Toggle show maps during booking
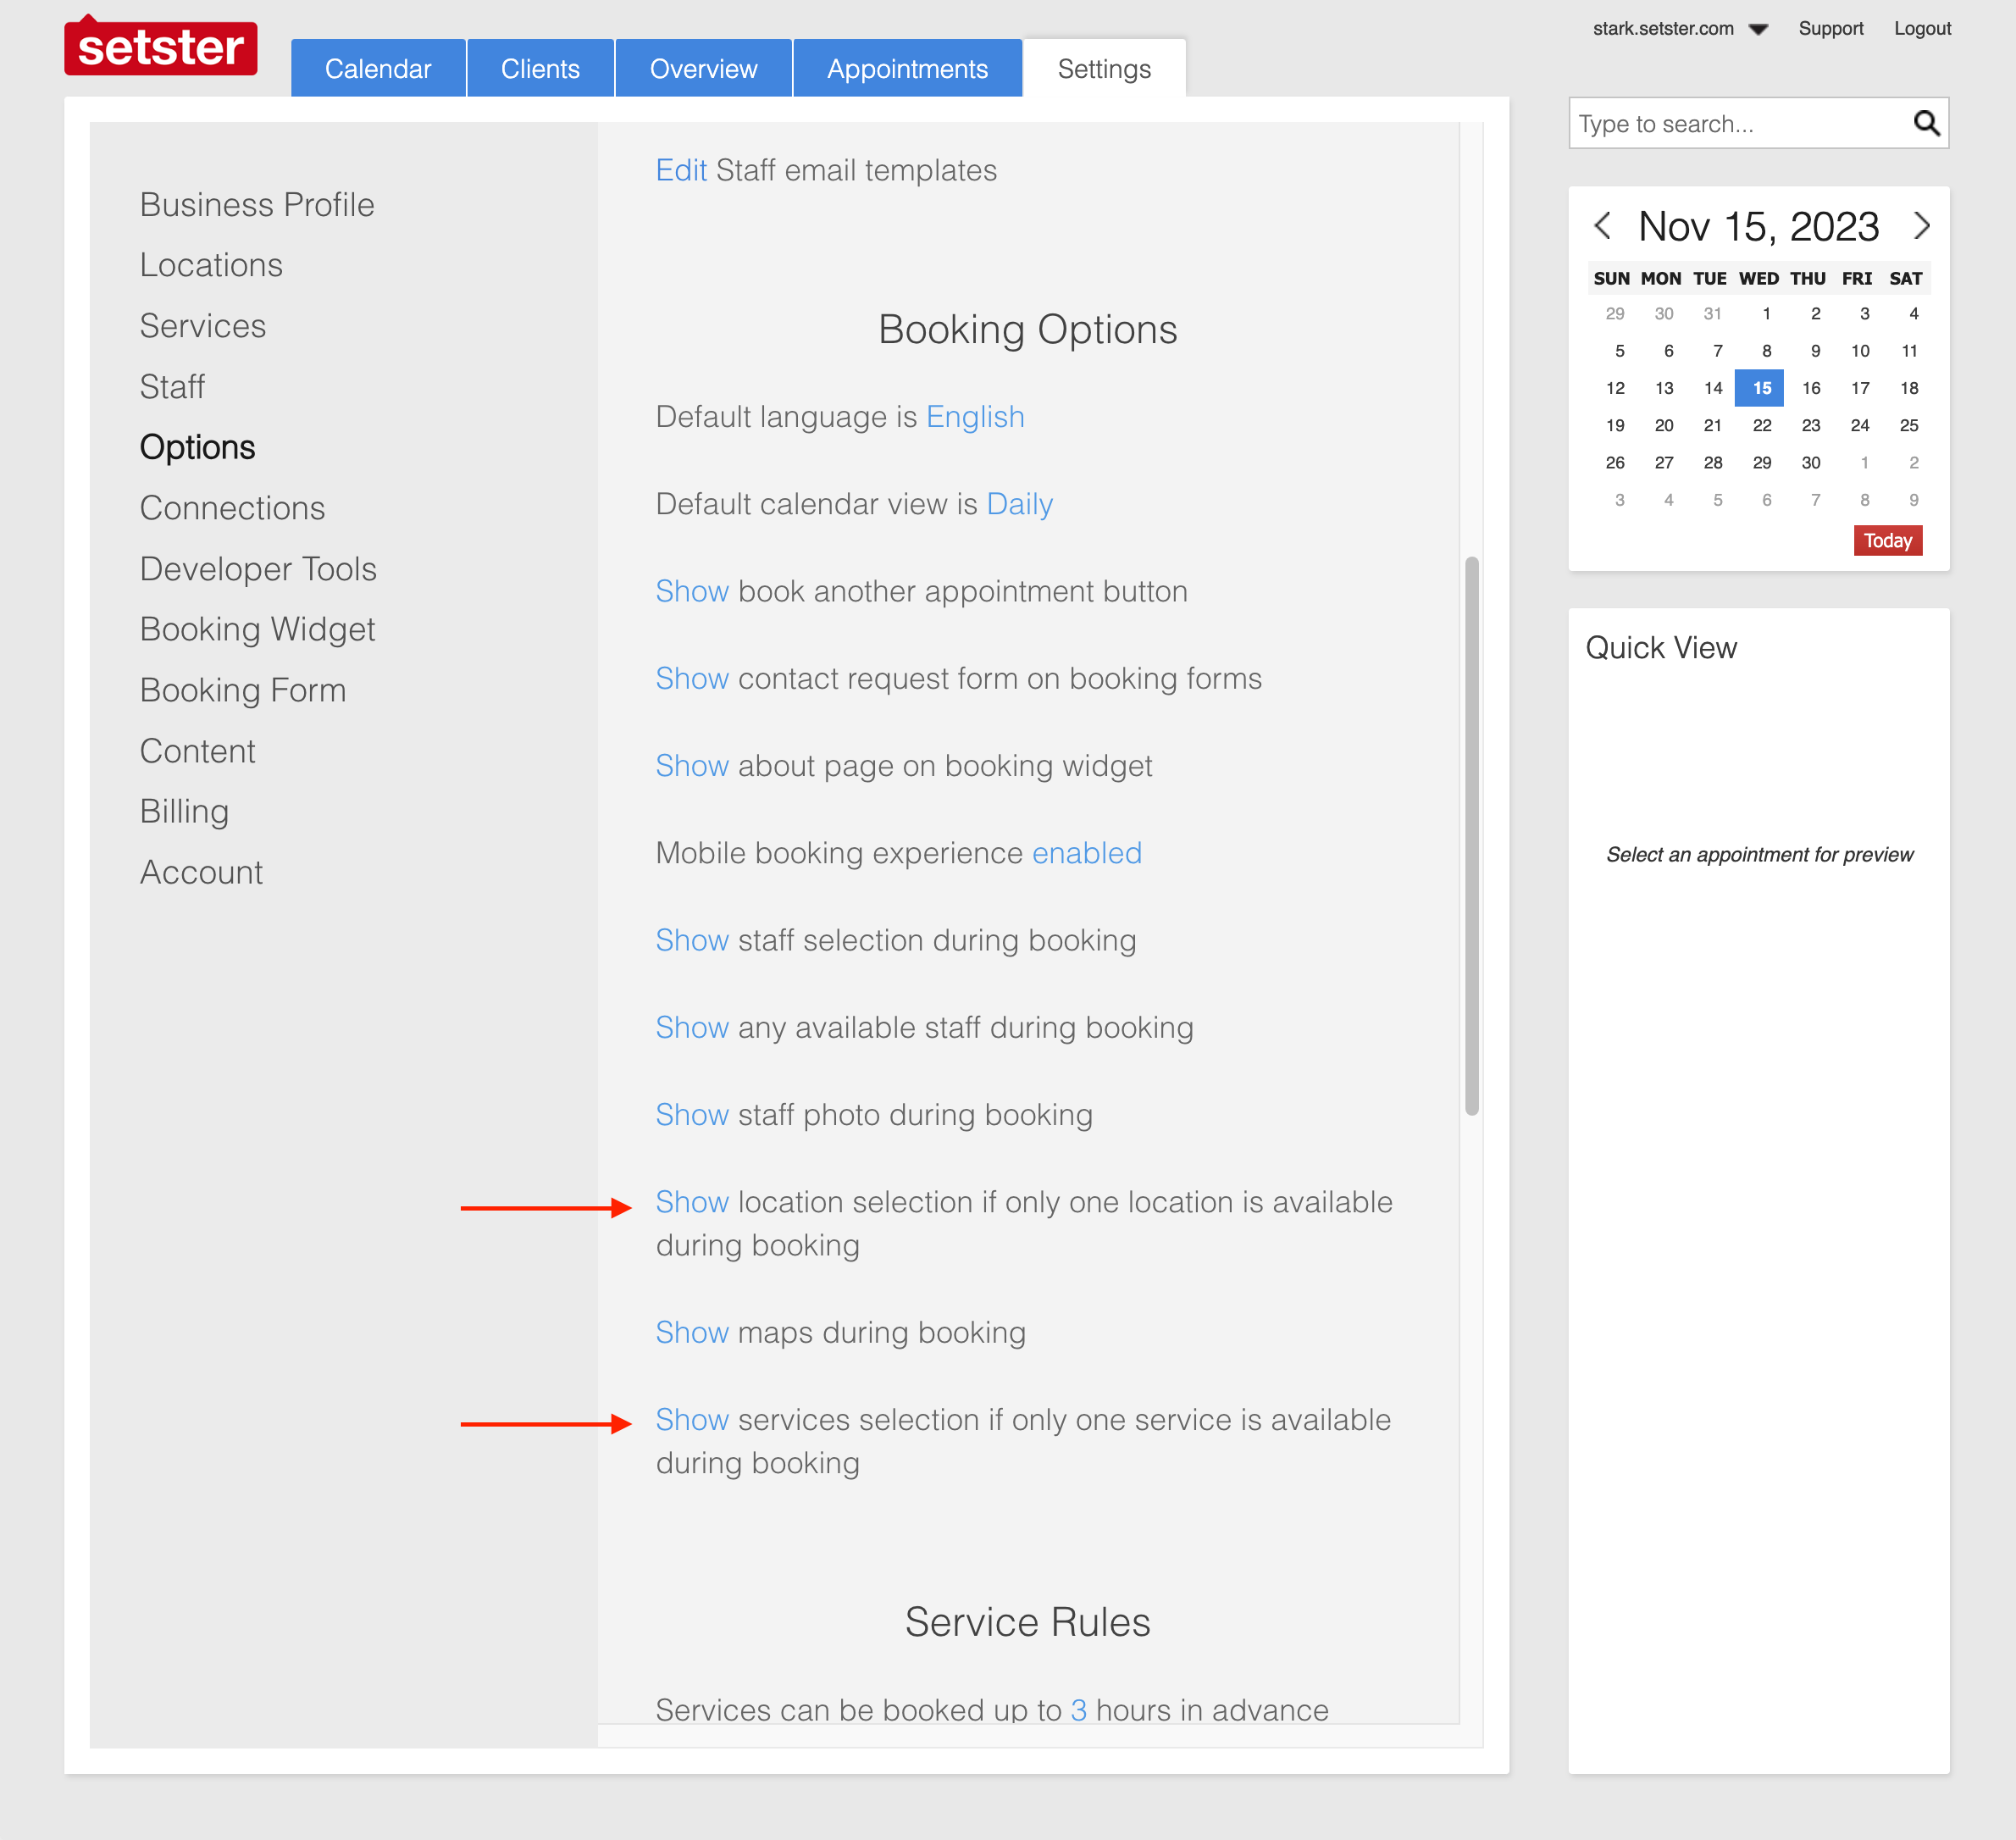The height and width of the screenshot is (1840, 2016). [691, 1332]
